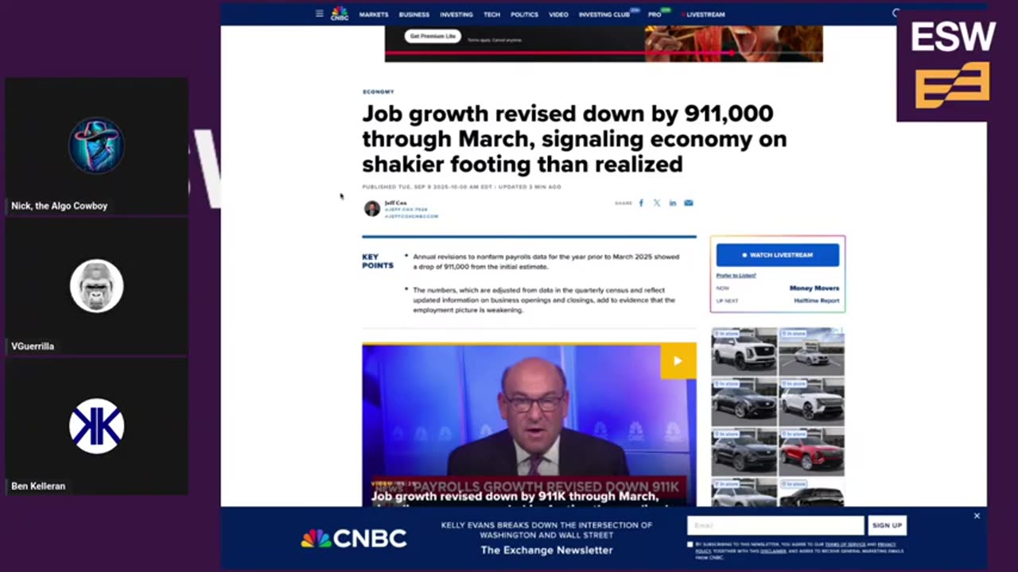This screenshot has height=572, width=1018.
Task: Play the payrolls video
Action: point(678,361)
